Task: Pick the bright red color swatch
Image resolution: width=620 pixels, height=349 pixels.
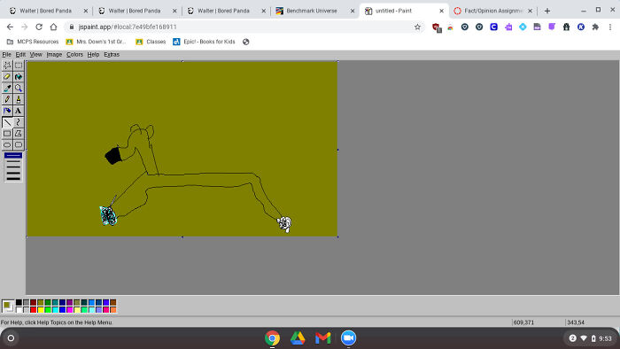Action: [x=34, y=310]
